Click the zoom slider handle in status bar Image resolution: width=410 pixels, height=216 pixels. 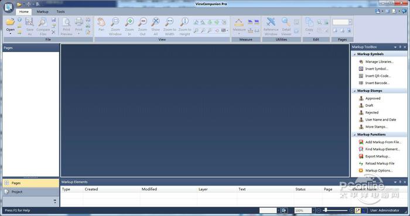326,210
